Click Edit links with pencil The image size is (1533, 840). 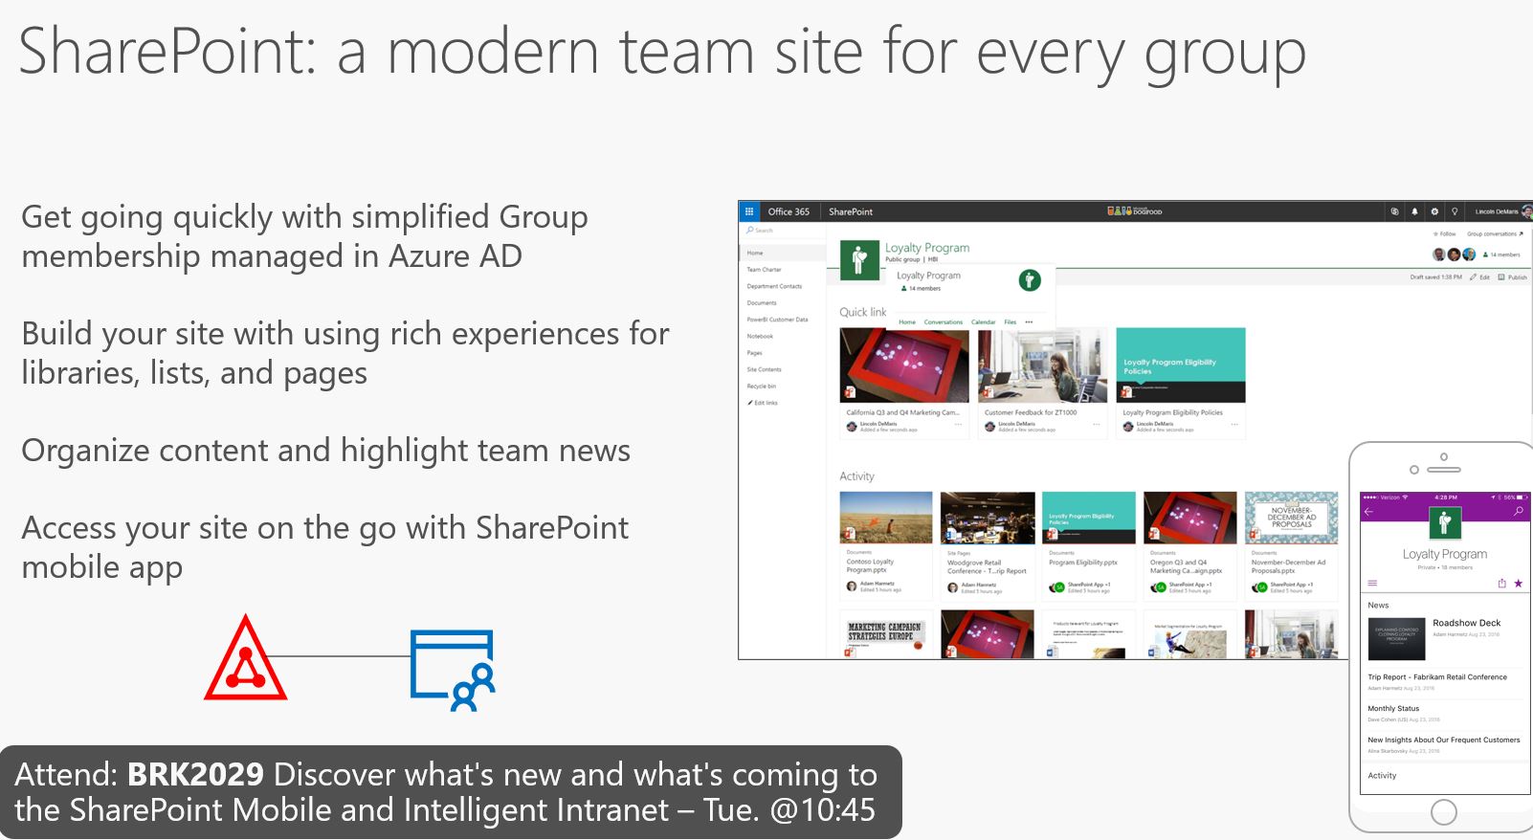point(763,403)
